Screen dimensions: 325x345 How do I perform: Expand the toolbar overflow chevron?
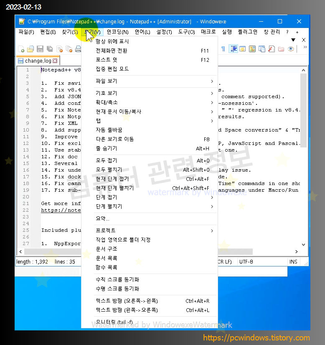(x=305, y=47)
